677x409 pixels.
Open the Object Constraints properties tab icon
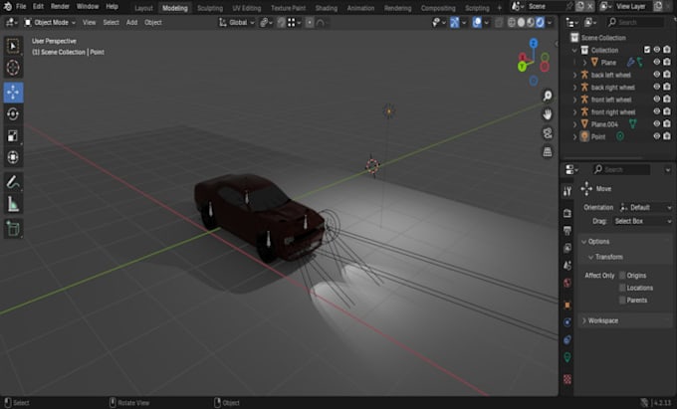click(x=567, y=340)
